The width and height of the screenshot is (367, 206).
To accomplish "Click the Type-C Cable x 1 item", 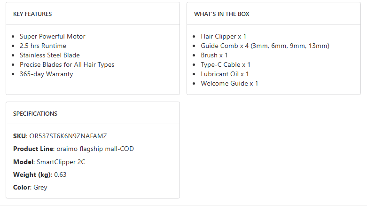I will click(226, 64).
